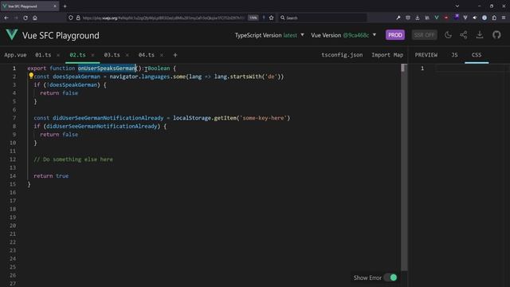Switch output to the CSS tab
This screenshot has height=287, width=510.
coord(477,55)
